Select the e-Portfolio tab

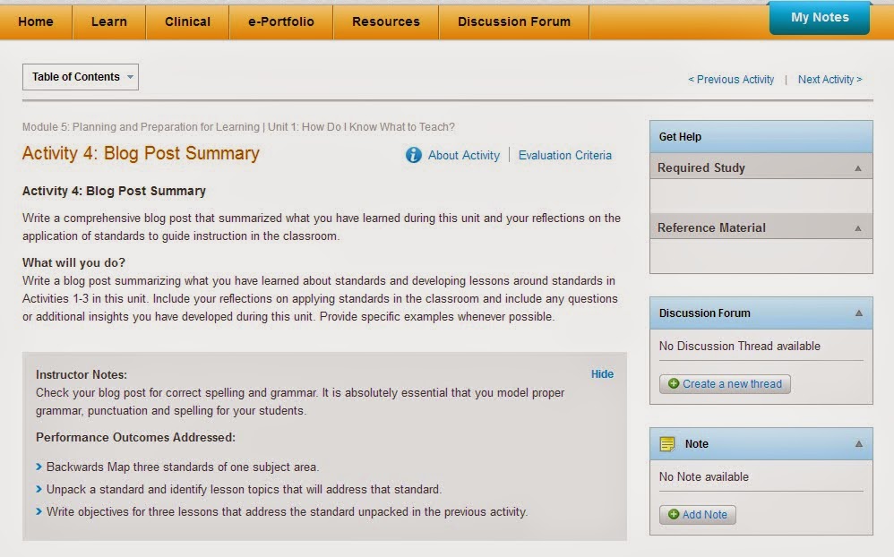tap(281, 21)
